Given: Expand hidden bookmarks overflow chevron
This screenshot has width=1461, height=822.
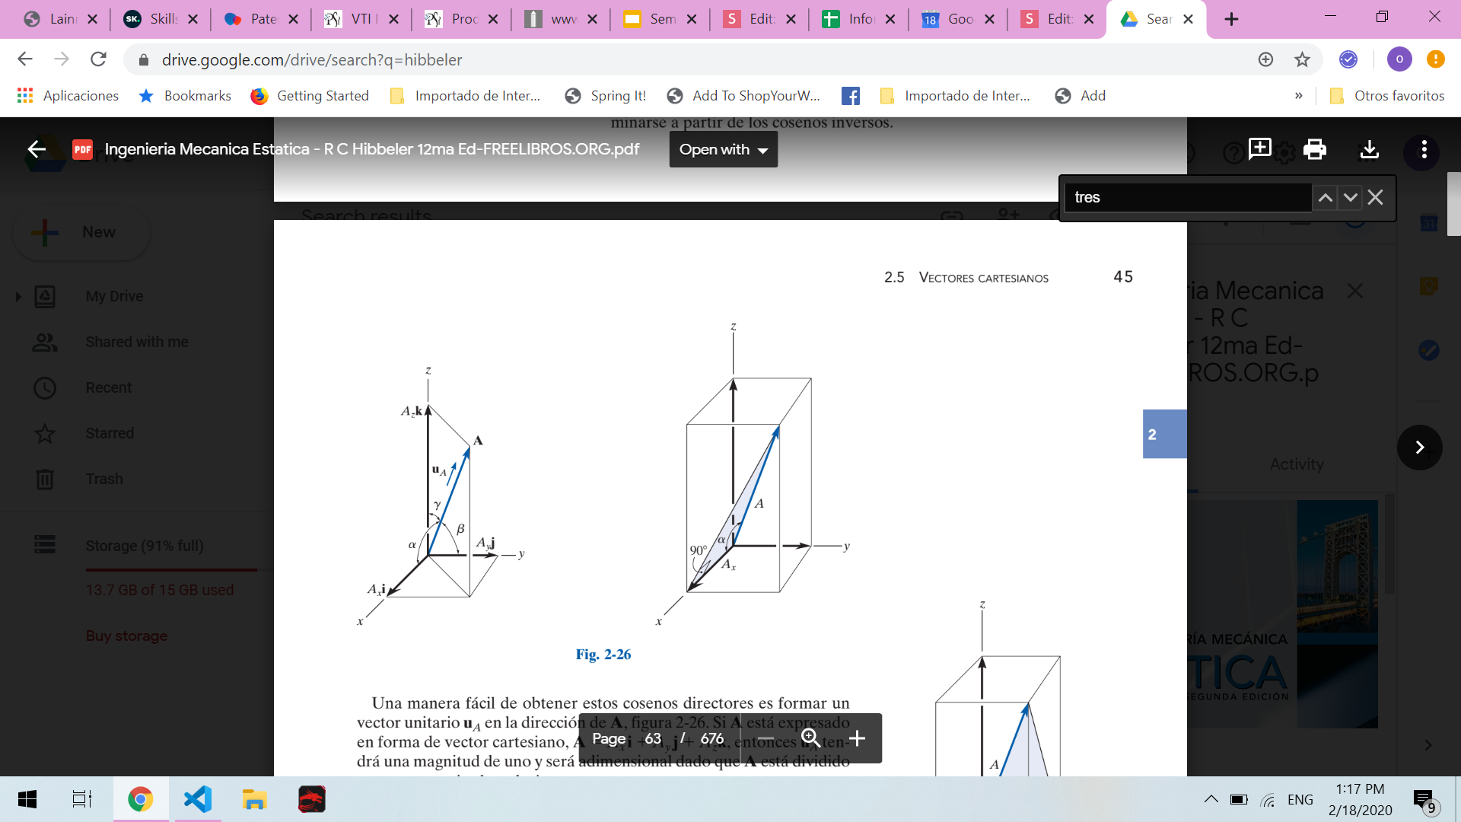Looking at the screenshot, I should pos(1298,96).
